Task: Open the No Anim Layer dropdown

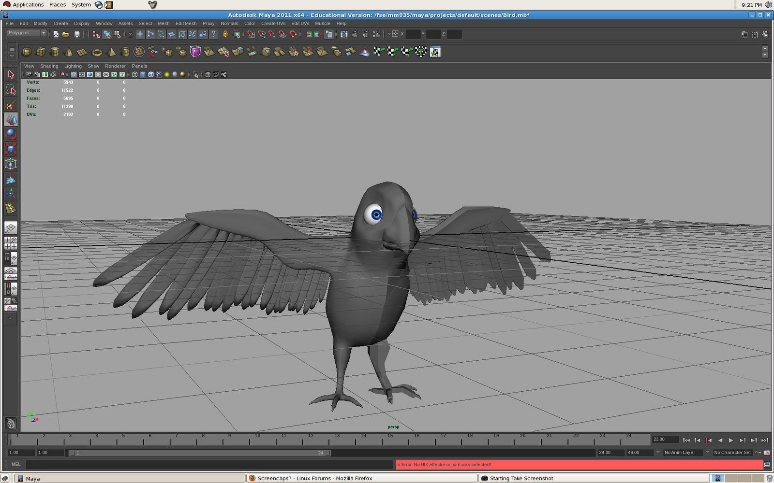Action: click(x=682, y=453)
